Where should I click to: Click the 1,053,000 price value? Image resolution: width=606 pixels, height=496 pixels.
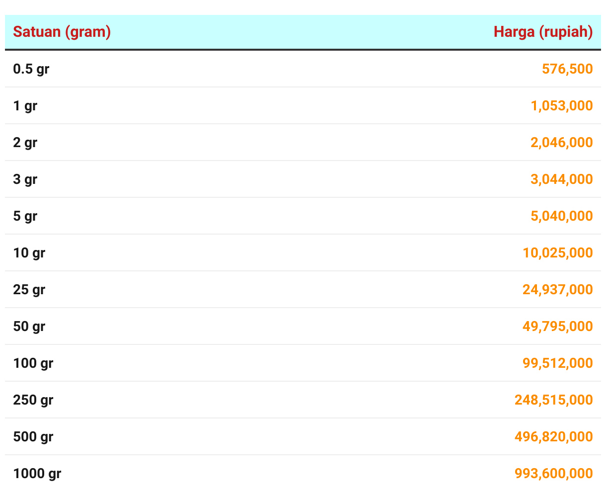(x=562, y=105)
